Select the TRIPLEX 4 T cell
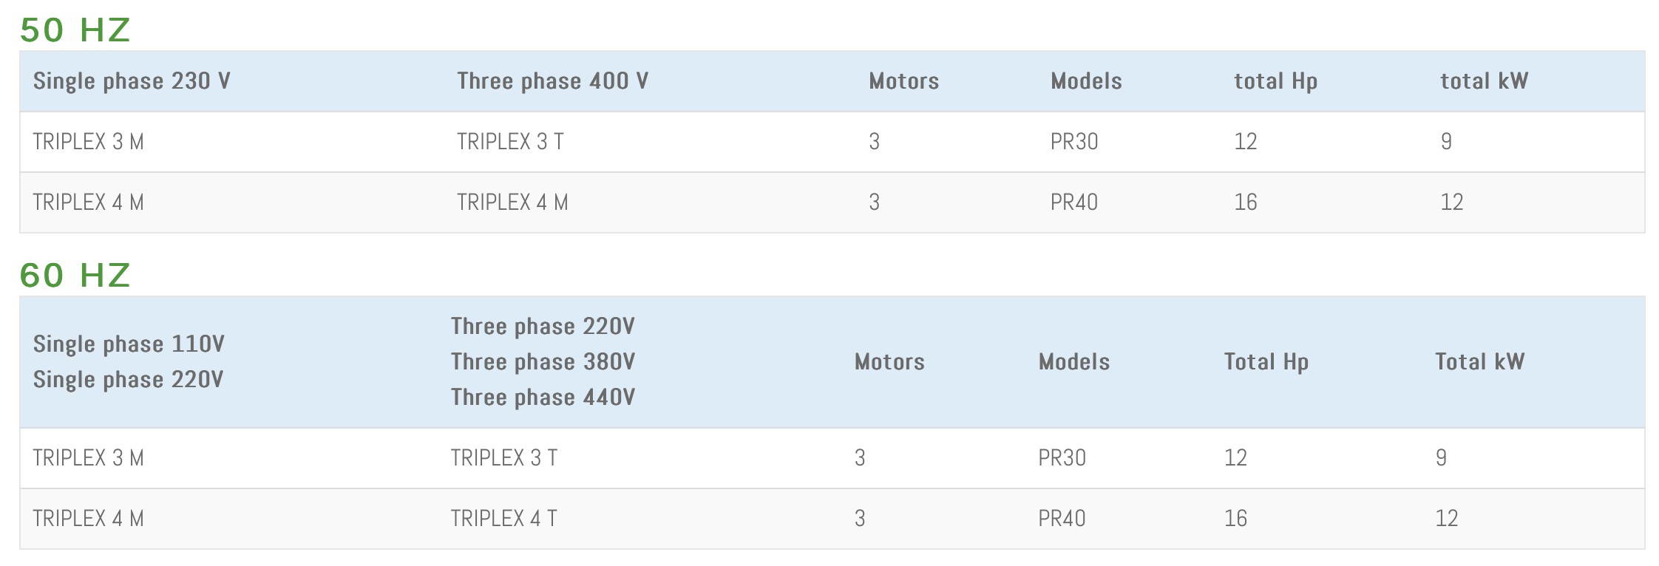1659x566 pixels. (x=504, y=519)
